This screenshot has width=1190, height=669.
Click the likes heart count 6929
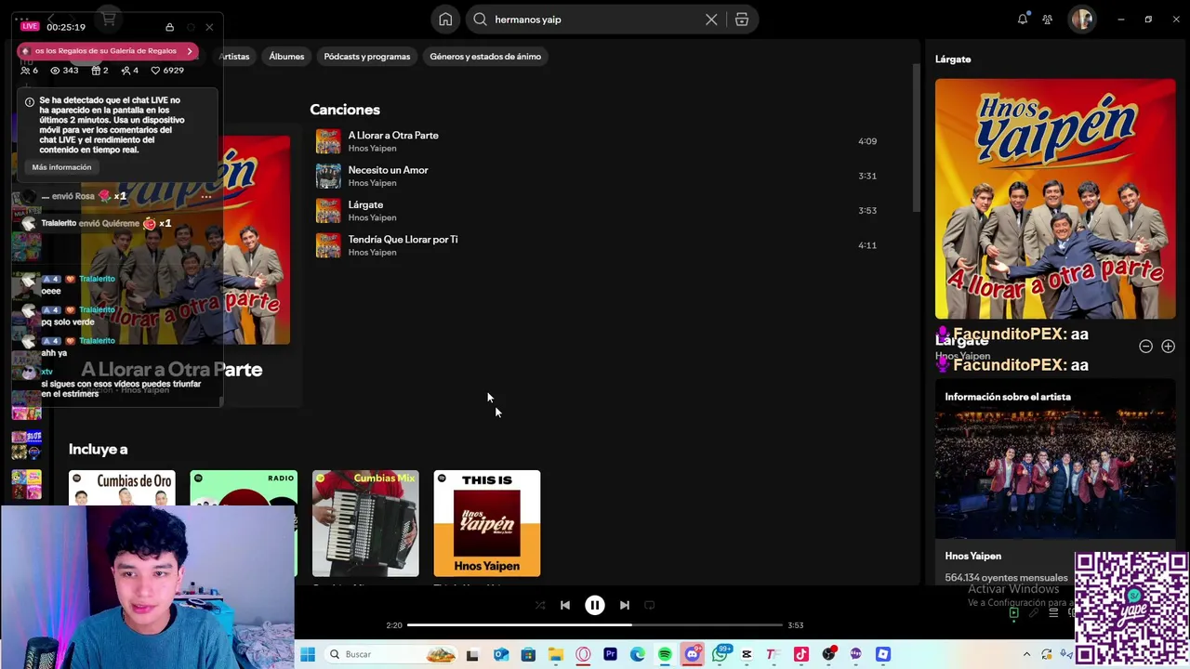click(167, 71)
